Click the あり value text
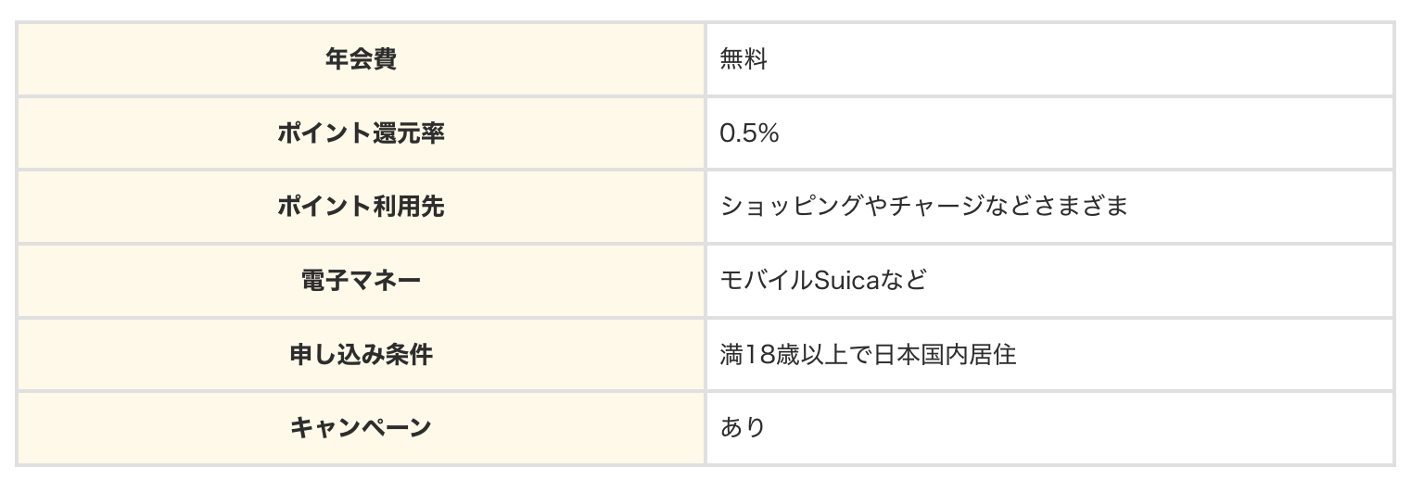The height and width of the screenshot is (480, 1411). click(744, 427)
